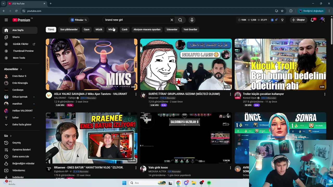Image resolution: width=333 pixels, height=187 pixels.
Task: Open luther channel in subscriptions
Action: pos(20,118)
